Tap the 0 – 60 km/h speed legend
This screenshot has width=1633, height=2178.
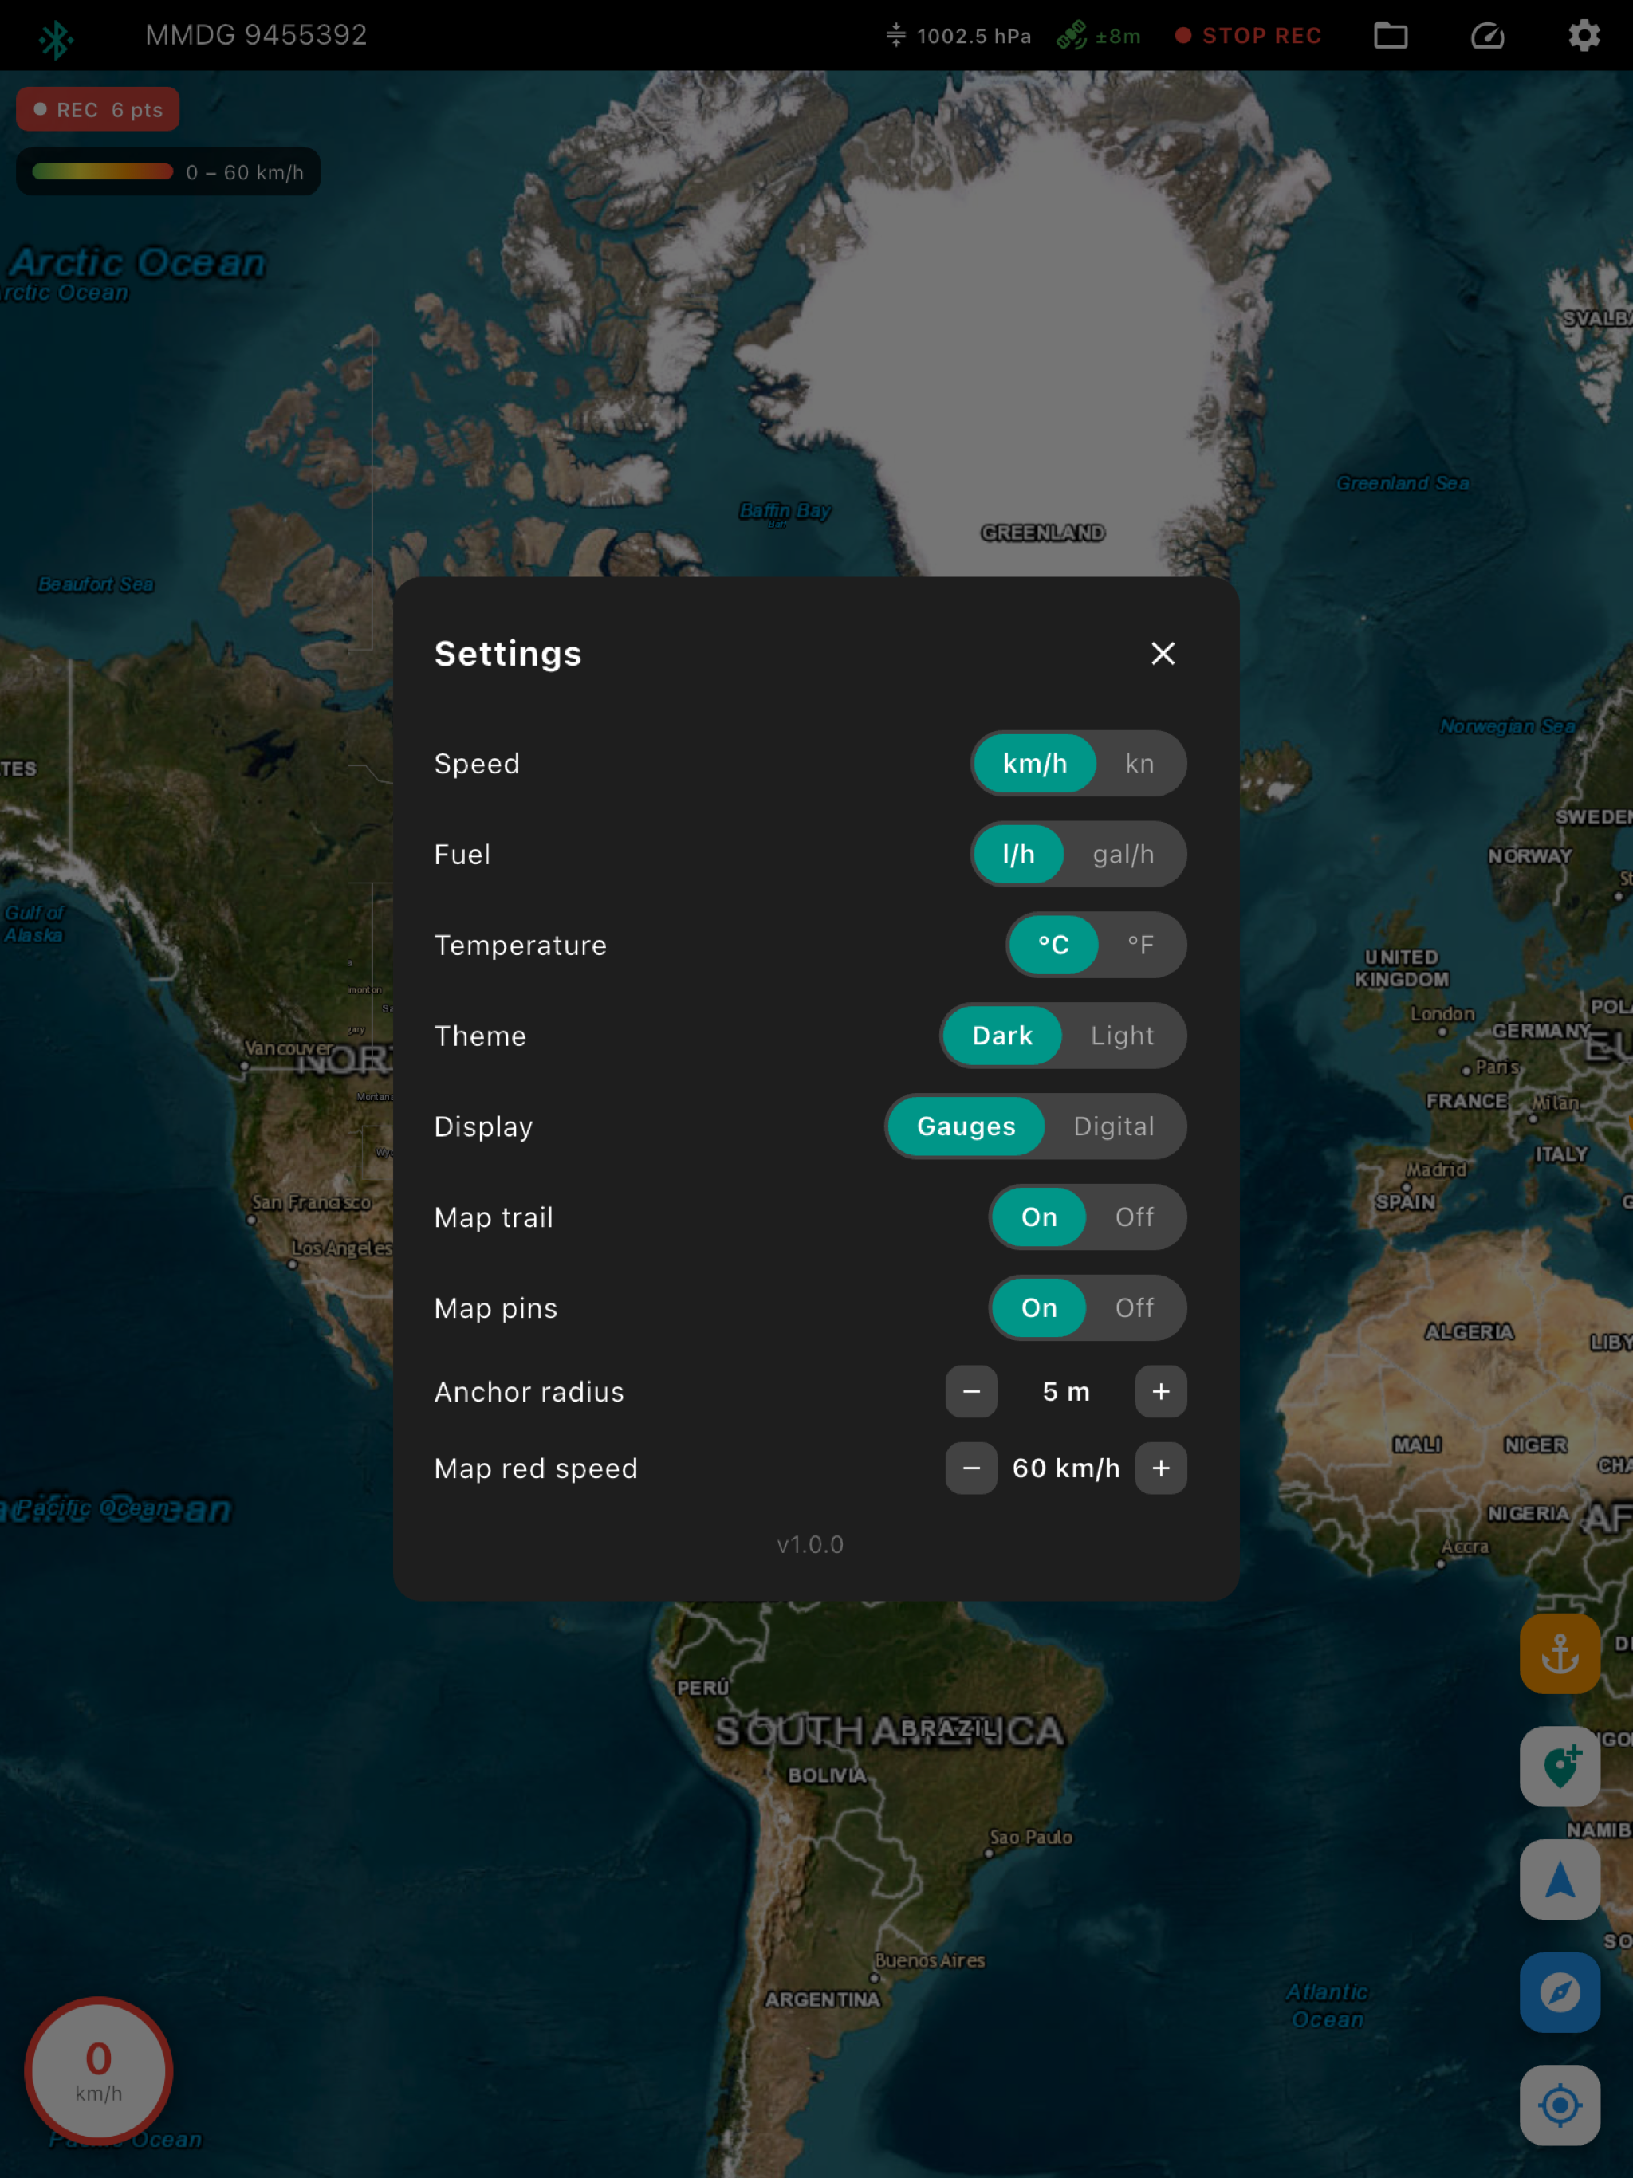(167, 171)
